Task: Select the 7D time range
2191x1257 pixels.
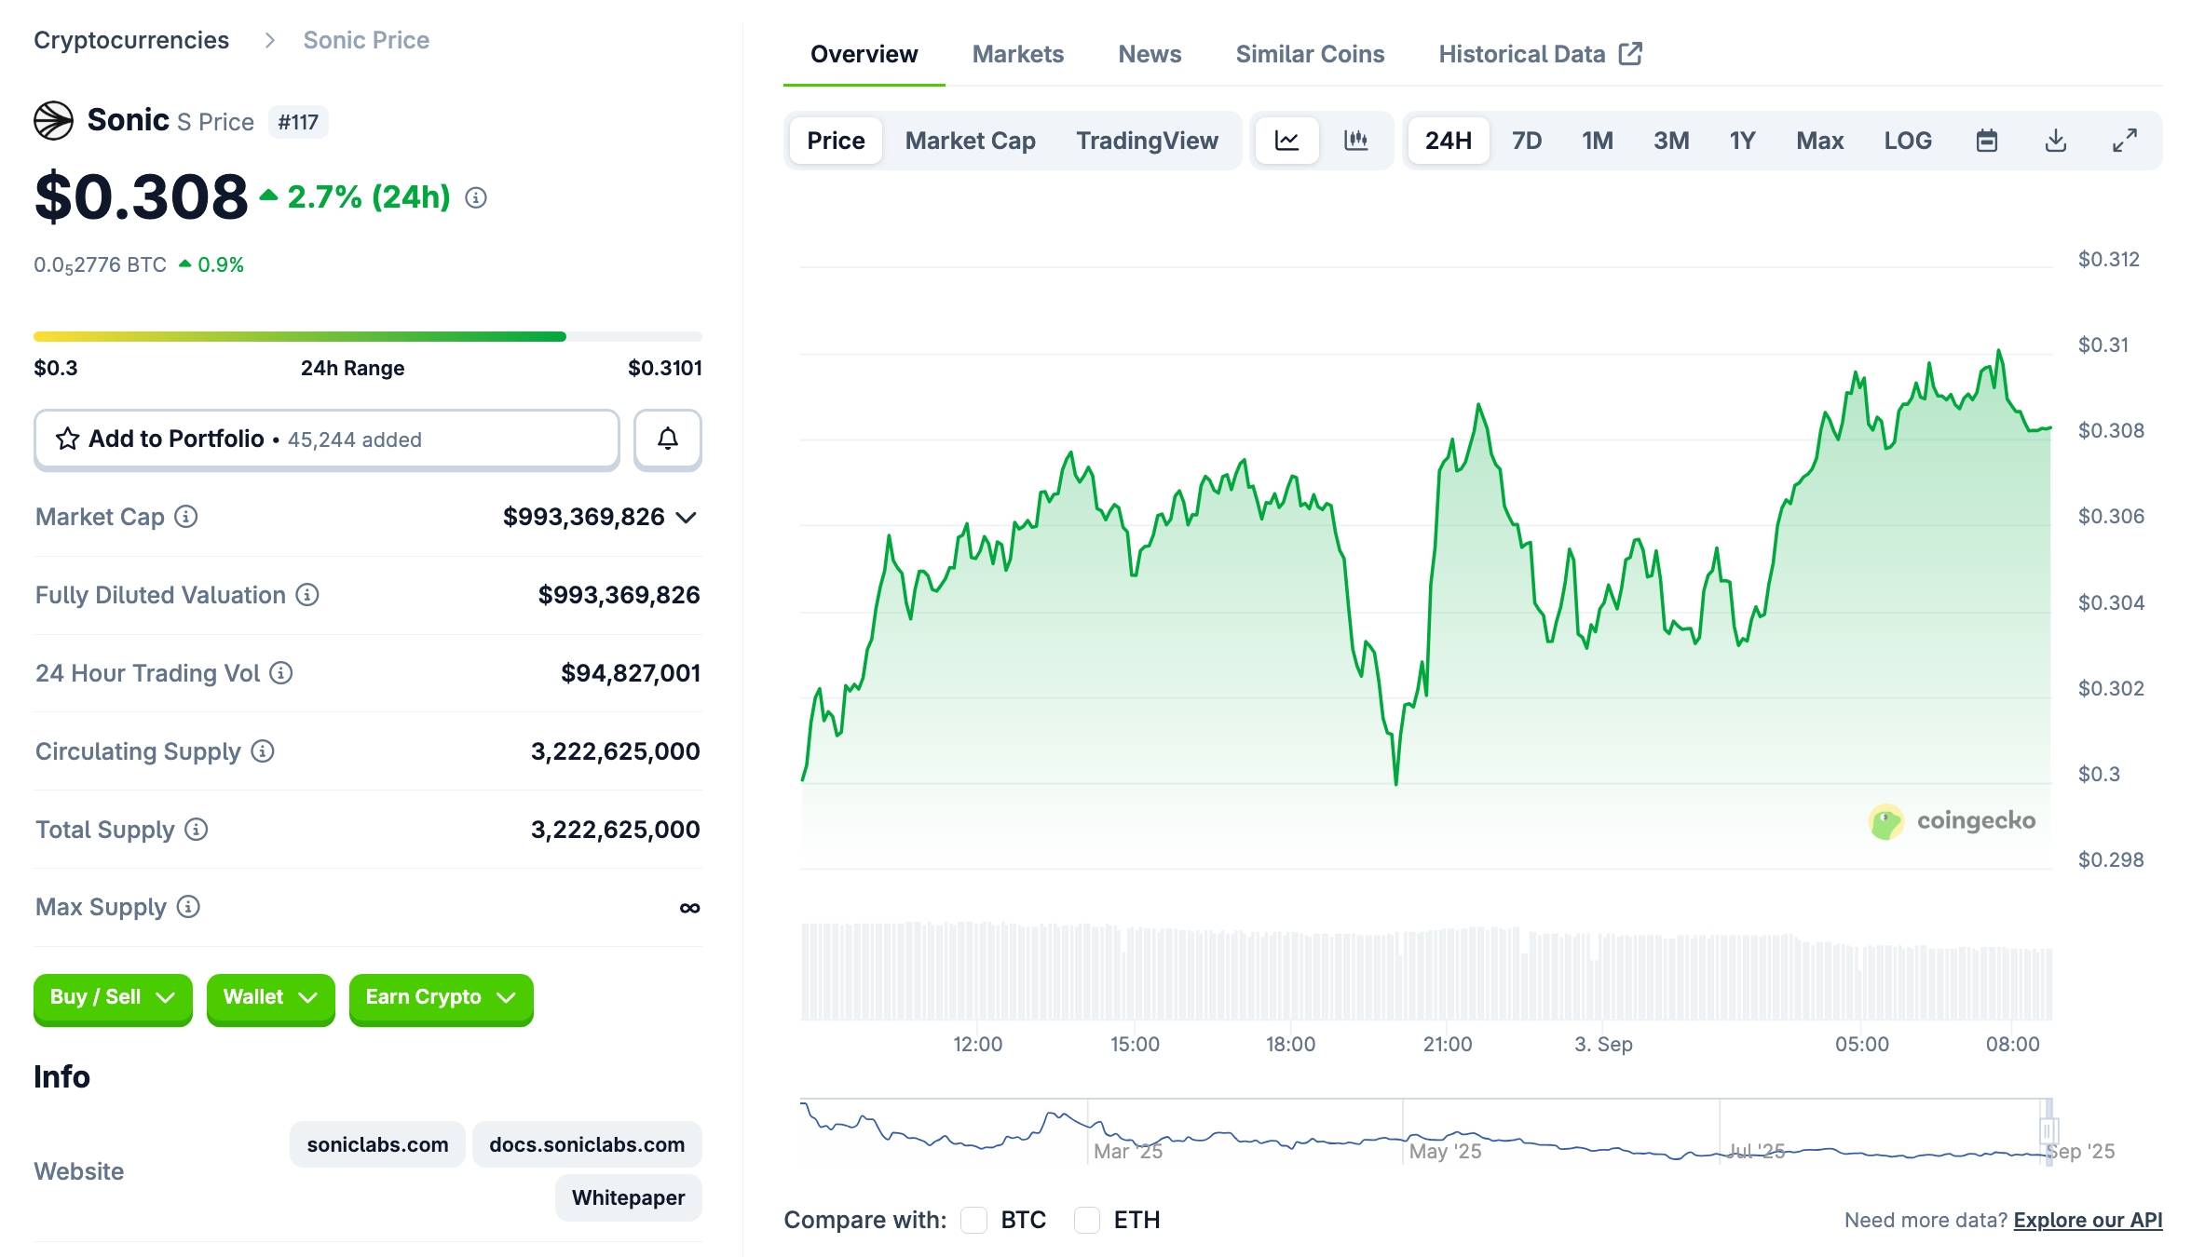Action: tap(1527, 141)
